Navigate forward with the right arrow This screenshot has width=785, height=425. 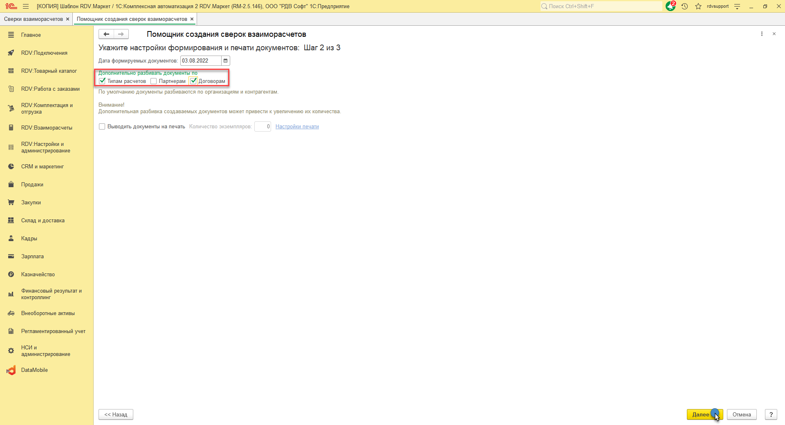[x=121, y=34]
